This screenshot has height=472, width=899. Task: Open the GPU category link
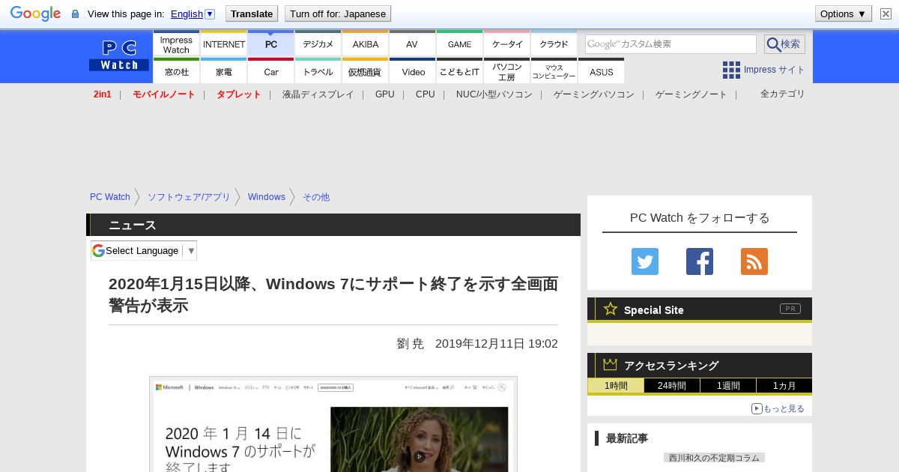tap(384, 94)
